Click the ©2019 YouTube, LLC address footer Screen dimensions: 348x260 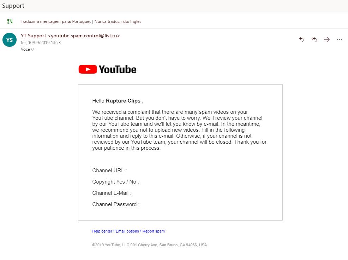149,245
